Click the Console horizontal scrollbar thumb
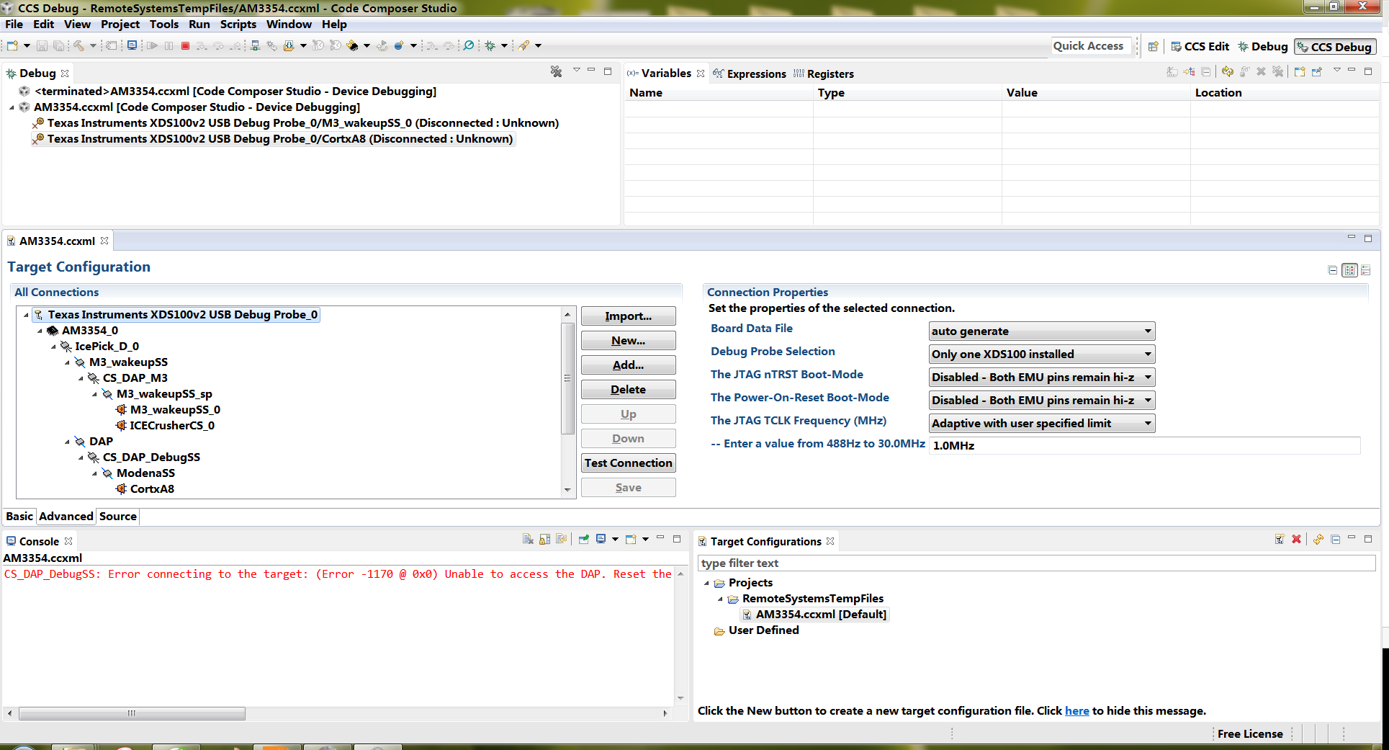The image size is (1389, 750). [x=132, y=713]
